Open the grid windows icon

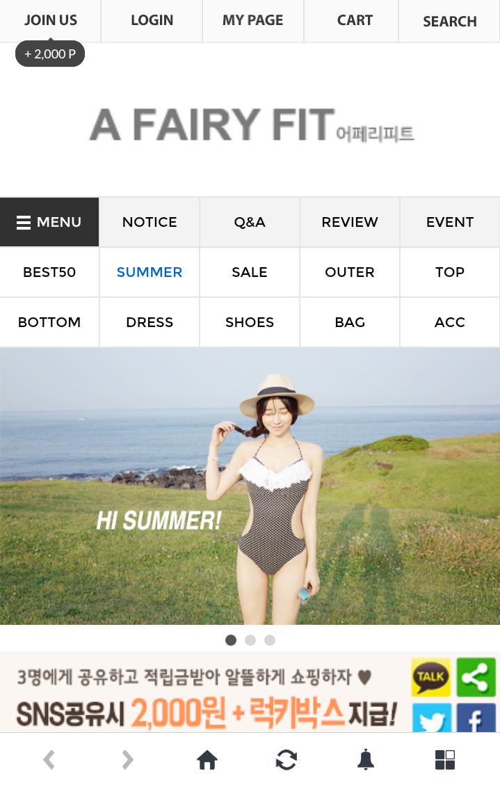pos(445,760)
